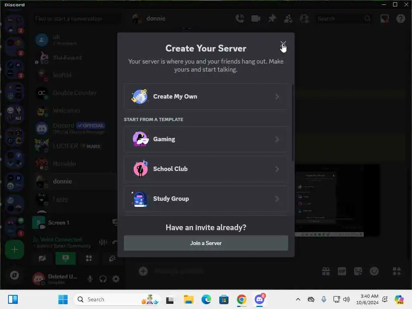Click the dialog template list scrollbar
The width and height of the screenshot is (412, 309).
[293, 122]
